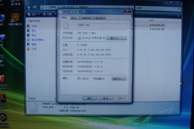Image resolution: width=194 pixels, height=129 pixels.
Task: Click WINXP in the address breadcrumb
Action: coord(83,7)
